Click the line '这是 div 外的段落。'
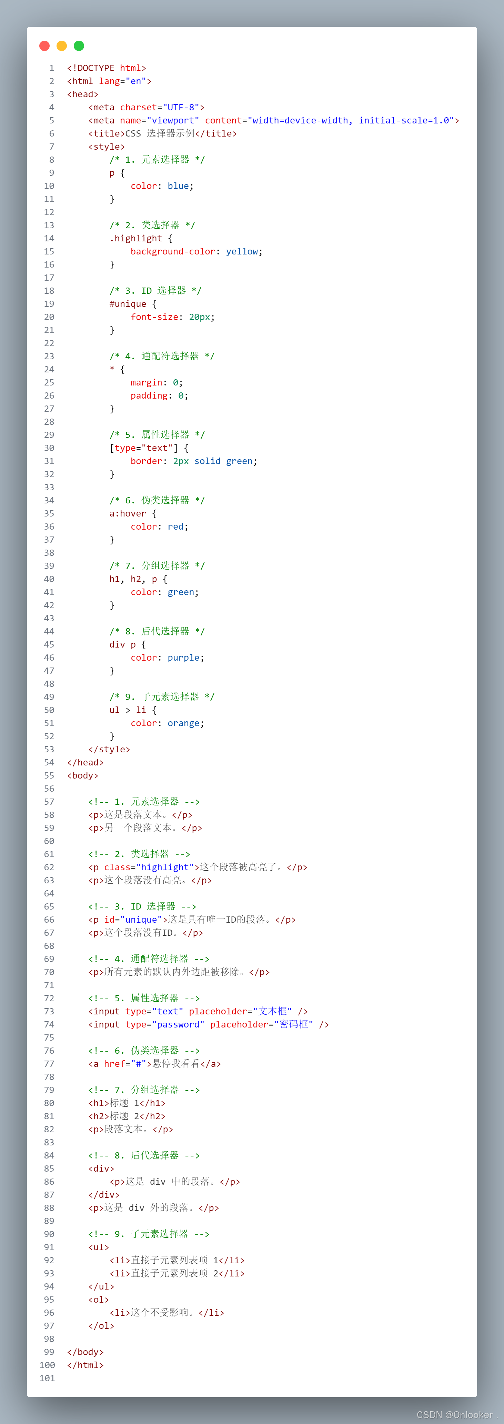 pos(154,1208)
